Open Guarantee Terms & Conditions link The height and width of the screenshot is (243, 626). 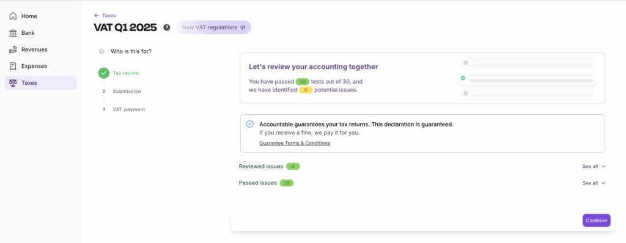pyautogui.click(x=295, y=143)
